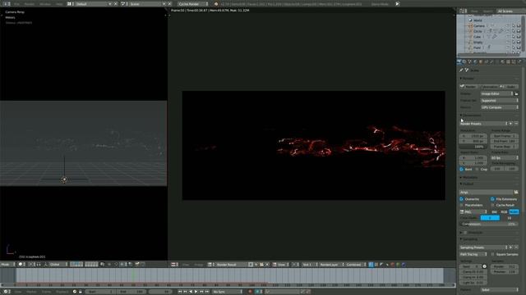The width and height of the screenshot is (526, 295).
Task: Open the No Sync playback dropdown
Action: pos(228,292)
